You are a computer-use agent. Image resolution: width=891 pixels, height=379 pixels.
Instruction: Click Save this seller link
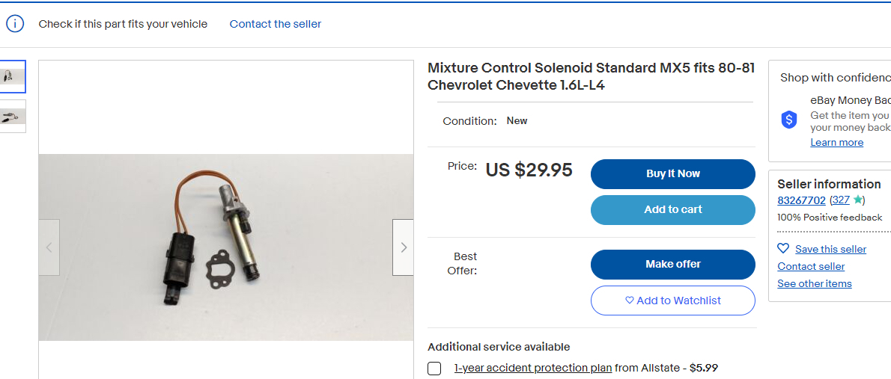click(x=830, y=250)
